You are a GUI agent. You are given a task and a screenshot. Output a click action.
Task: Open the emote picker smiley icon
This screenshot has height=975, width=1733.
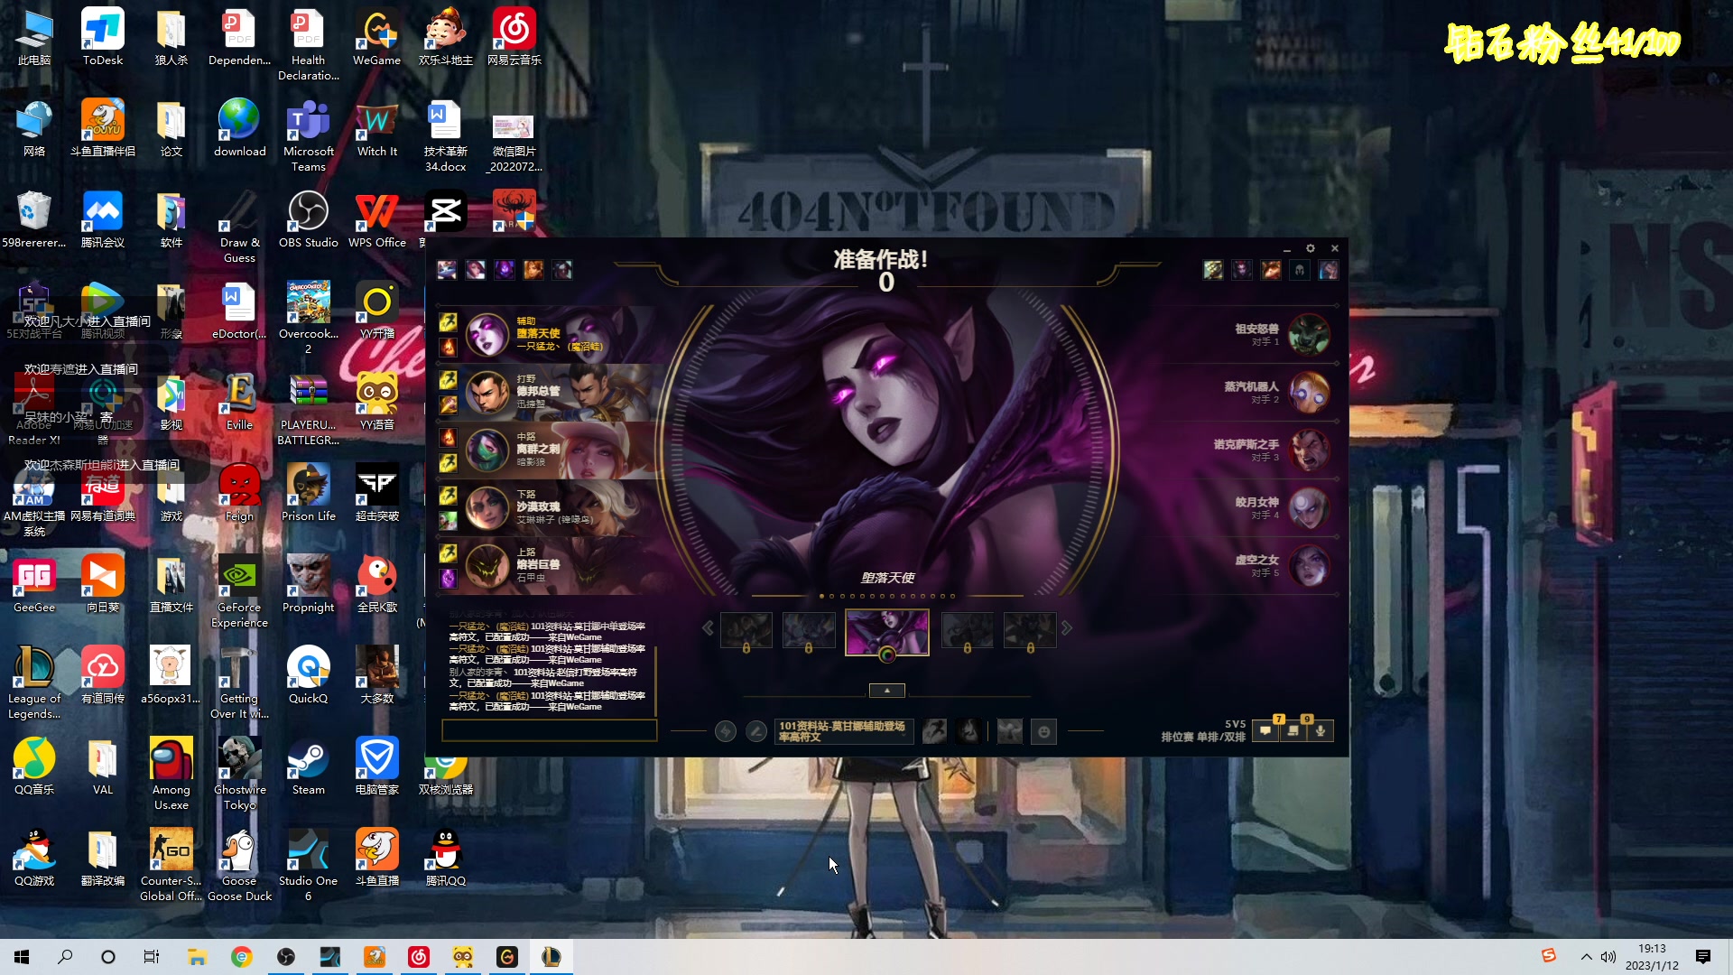click(1044, 731)
